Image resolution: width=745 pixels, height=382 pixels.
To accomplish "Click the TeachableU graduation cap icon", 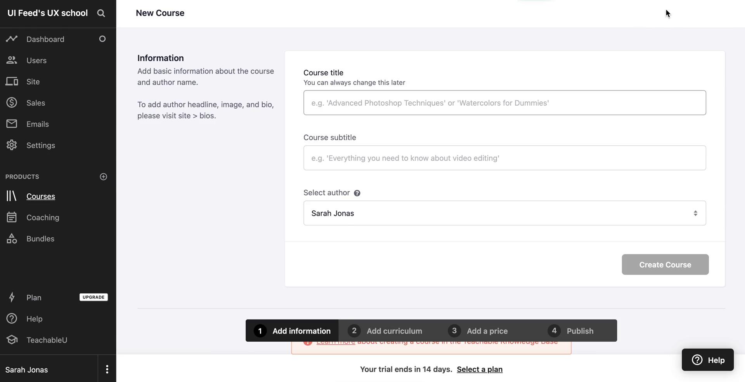I will click(x=12, y=340).
